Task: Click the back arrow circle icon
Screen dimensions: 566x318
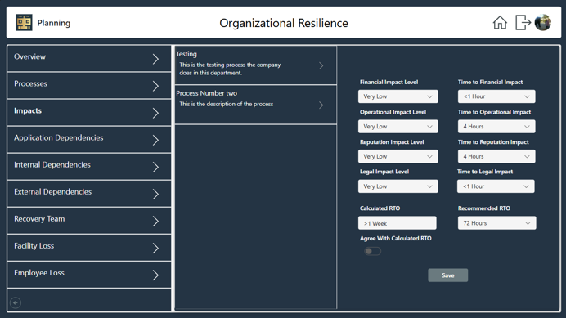Action: pos(16,302)
